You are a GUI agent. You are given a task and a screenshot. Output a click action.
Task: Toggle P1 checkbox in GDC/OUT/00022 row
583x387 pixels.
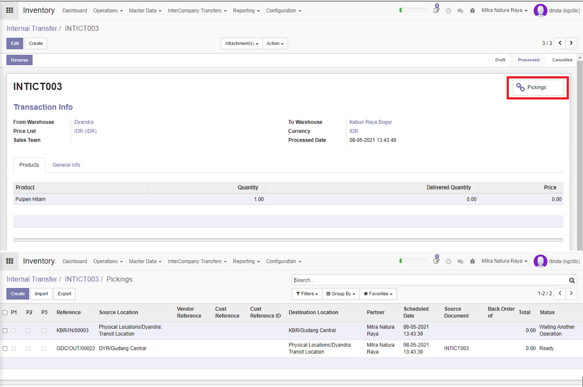coord(13,348)
